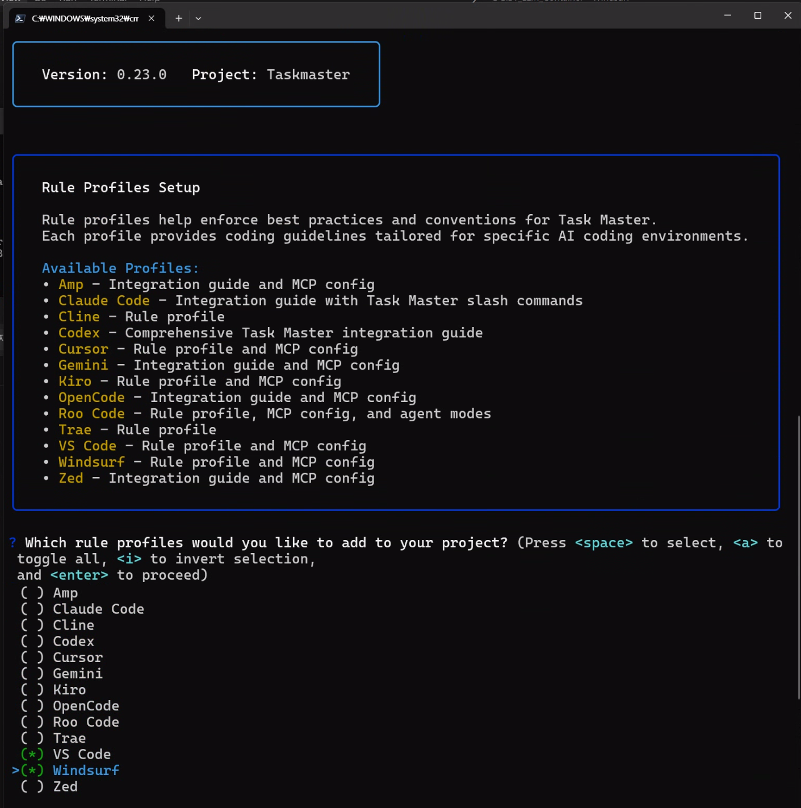Toggle the Cursor profile checkbox

tap(32, 658)
